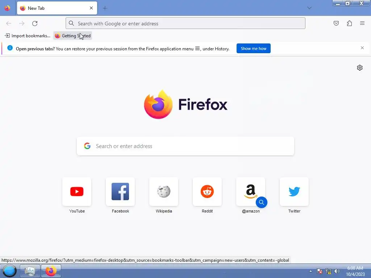Click the Wikipedia label text
The width and height of the screenshot is (371, 278).
coord(164,211)
